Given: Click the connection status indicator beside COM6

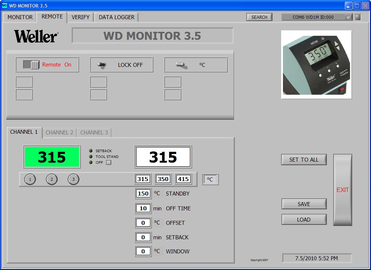Looking at the screenshot, I should (358, 17).
